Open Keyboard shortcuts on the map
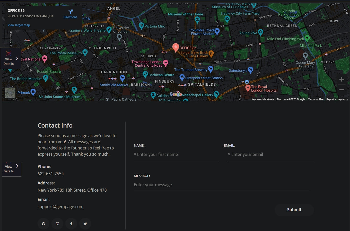The image size is (350, 231). pyautogui.click(x=263, y=99)
